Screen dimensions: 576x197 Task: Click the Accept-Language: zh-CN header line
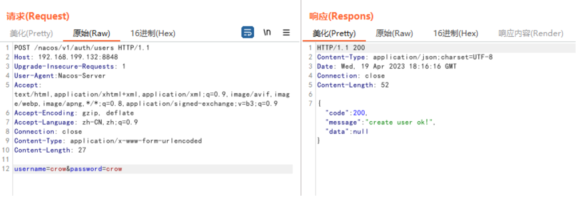[76, 122]
